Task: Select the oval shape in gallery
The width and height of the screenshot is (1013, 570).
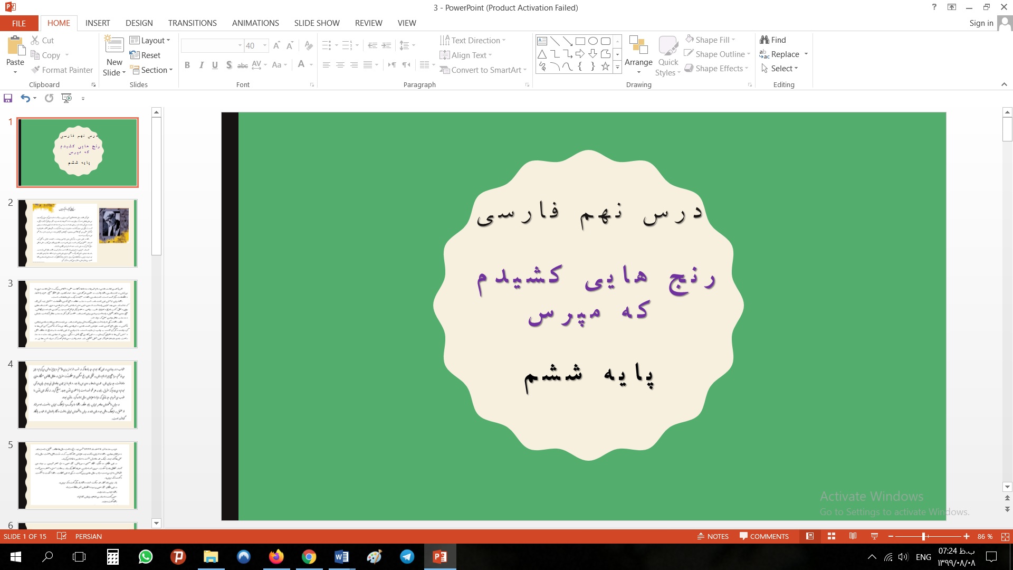Action: (x=592, y=41)
